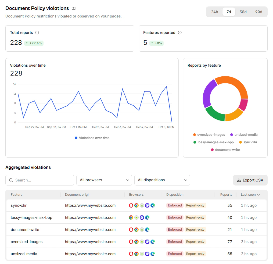Click the Opera icon in the sync-xhr row

131,205
